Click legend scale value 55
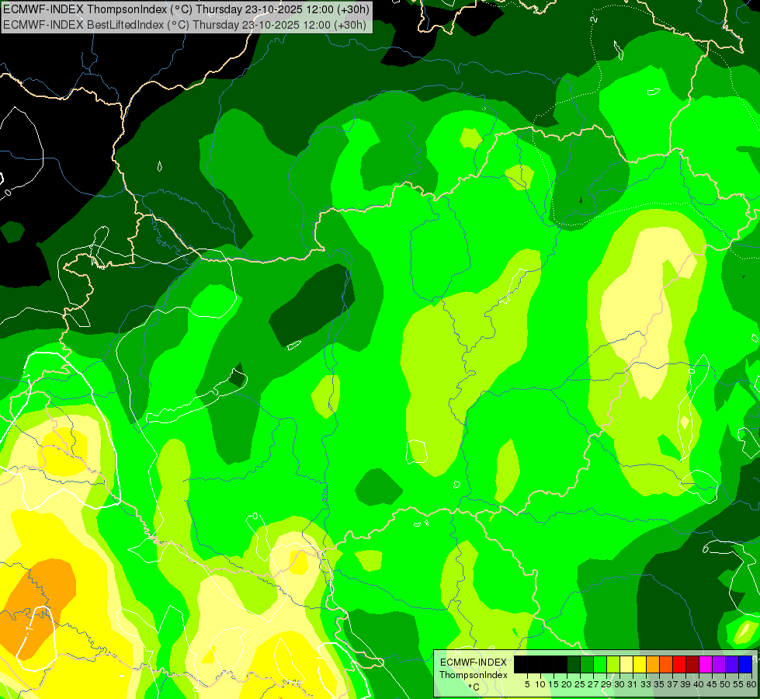 739,684
